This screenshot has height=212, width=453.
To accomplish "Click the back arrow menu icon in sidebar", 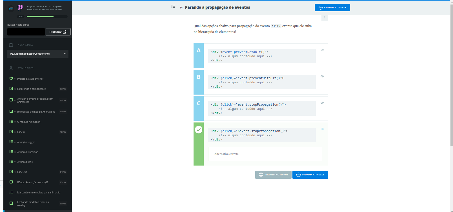I will [11, 8].
